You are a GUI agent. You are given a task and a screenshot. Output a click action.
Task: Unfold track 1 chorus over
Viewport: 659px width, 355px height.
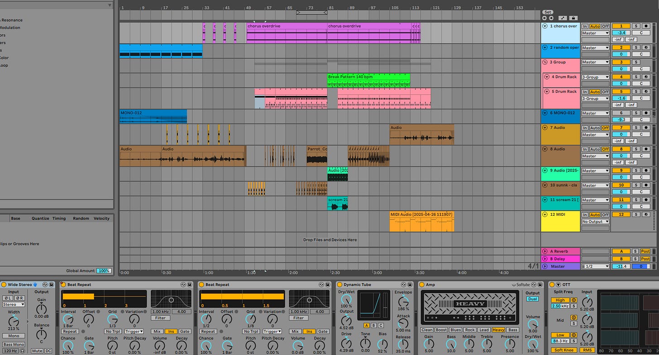pyautogui.click(x=545, y=26)
